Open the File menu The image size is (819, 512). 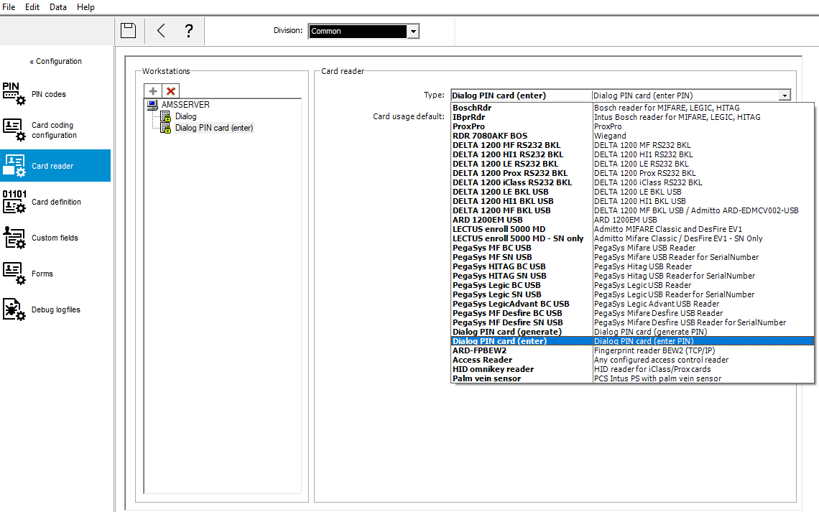coord(9,7)
